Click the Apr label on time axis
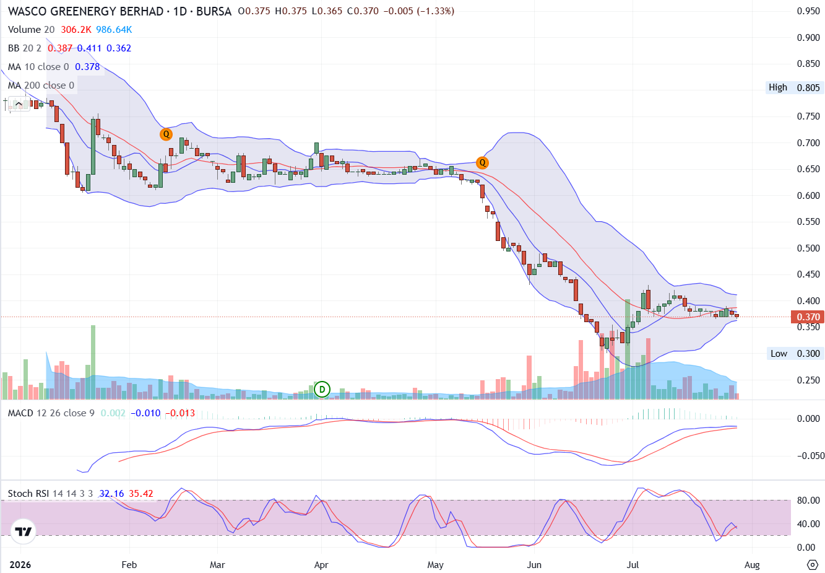This screenshot has width=825, height=573. point(321,565)
